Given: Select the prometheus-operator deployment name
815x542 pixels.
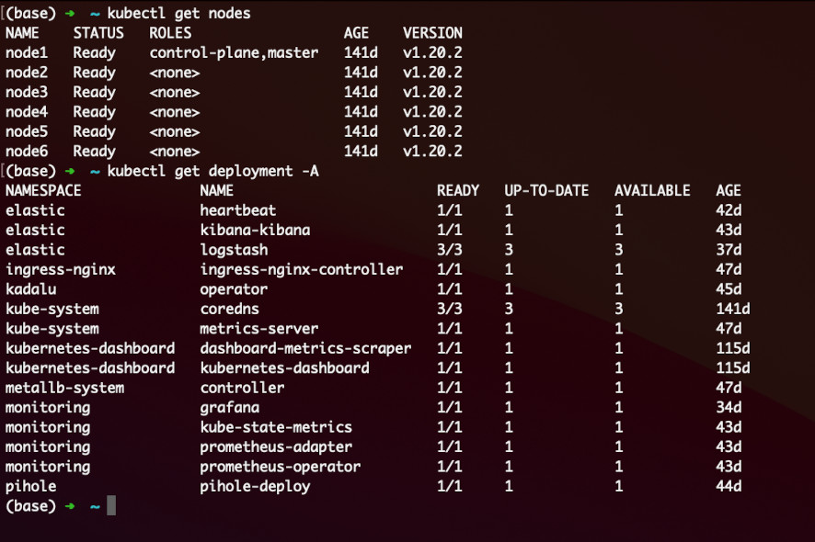Looking at the screenshot, I should (281, 467).
